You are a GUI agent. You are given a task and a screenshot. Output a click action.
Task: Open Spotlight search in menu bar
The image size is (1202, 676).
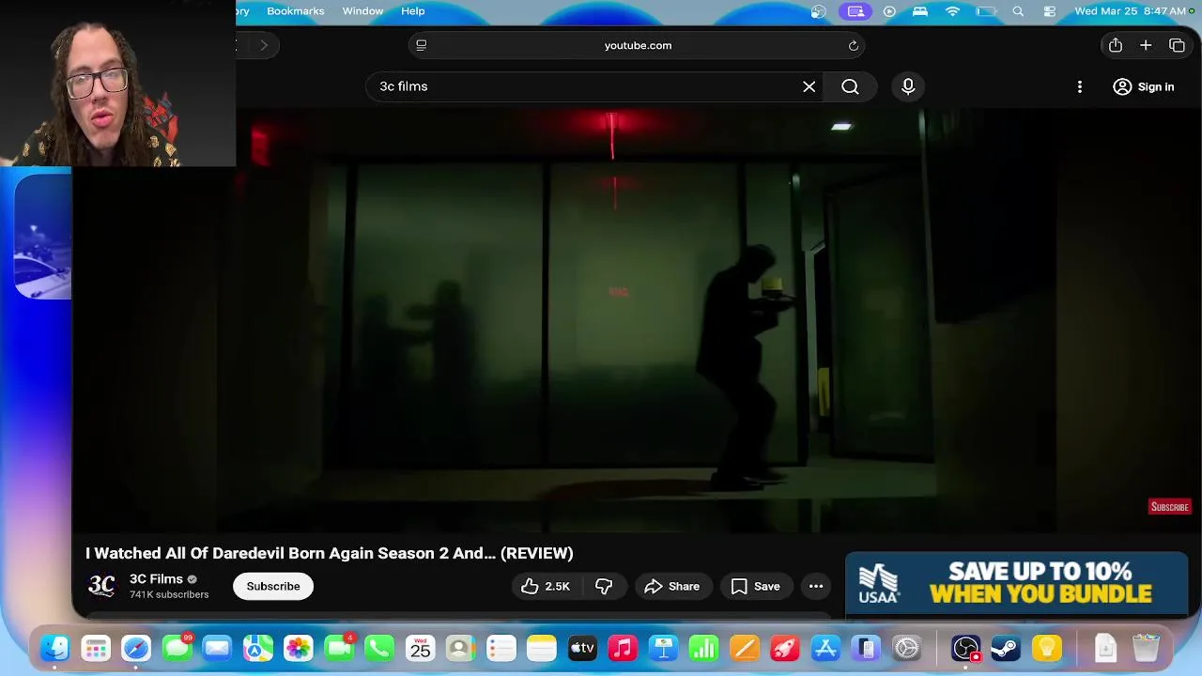[1018, 11]
